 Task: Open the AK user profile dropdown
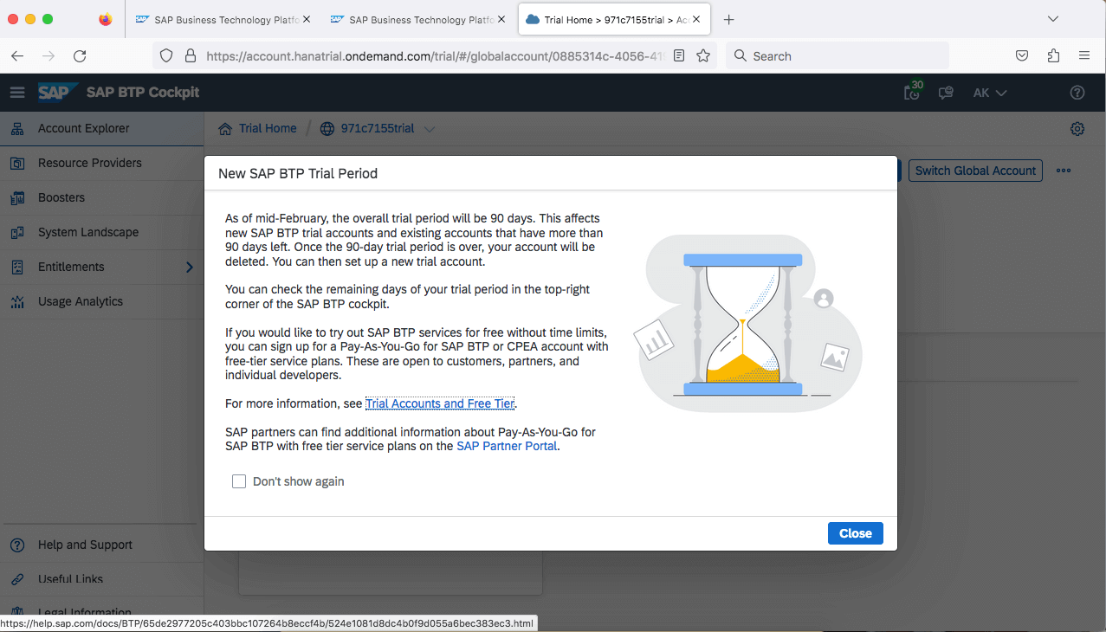(990, 93)
